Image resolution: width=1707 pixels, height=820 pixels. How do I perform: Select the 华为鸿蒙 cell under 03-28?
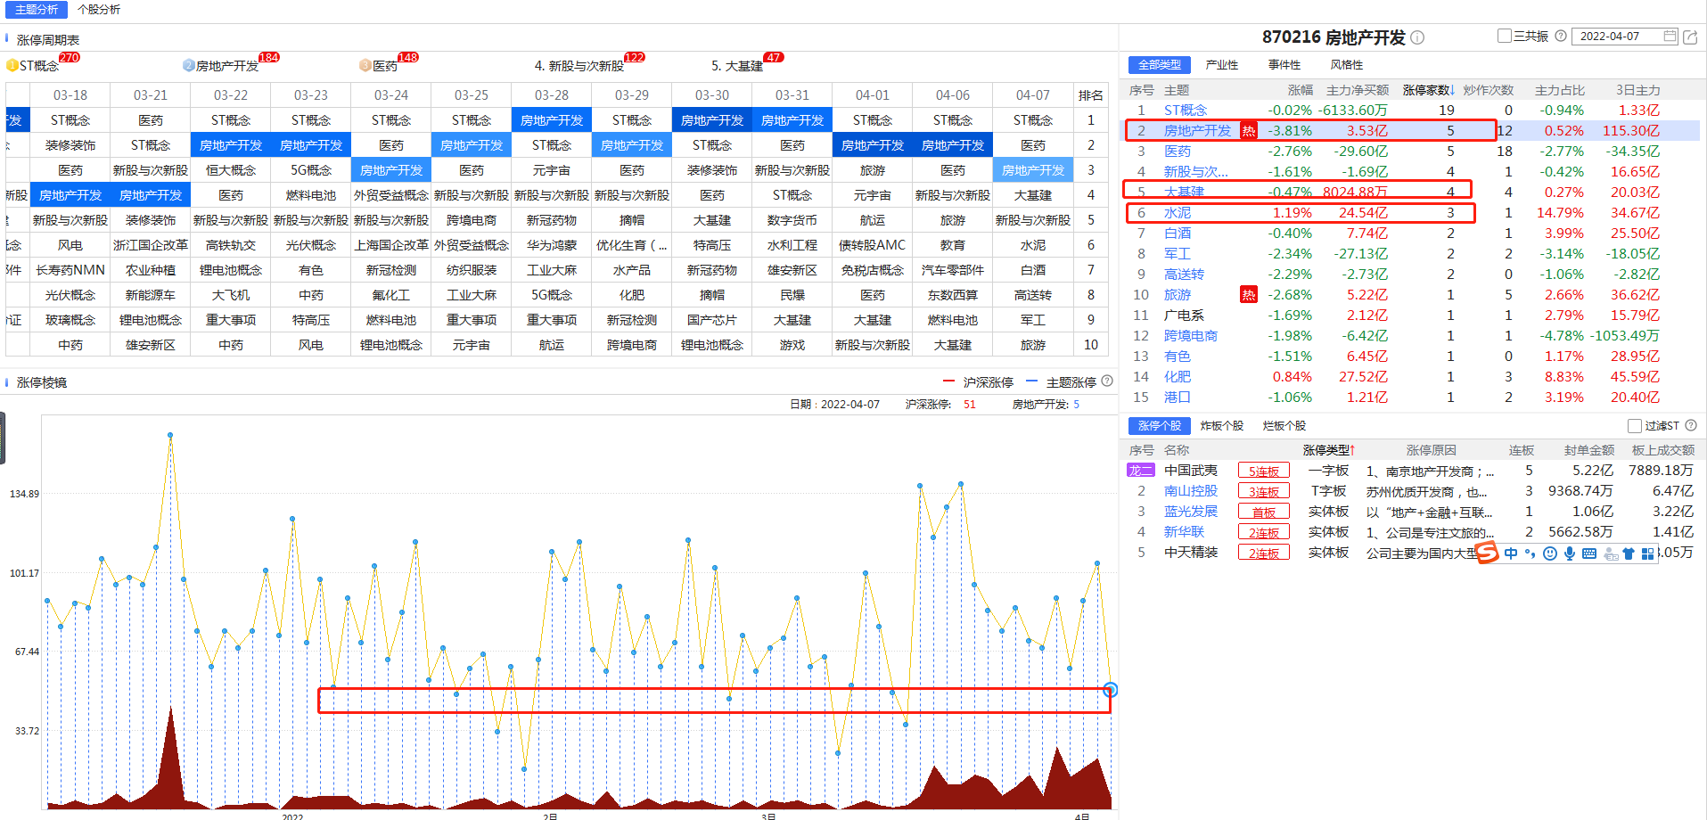[x=552, y=245]
